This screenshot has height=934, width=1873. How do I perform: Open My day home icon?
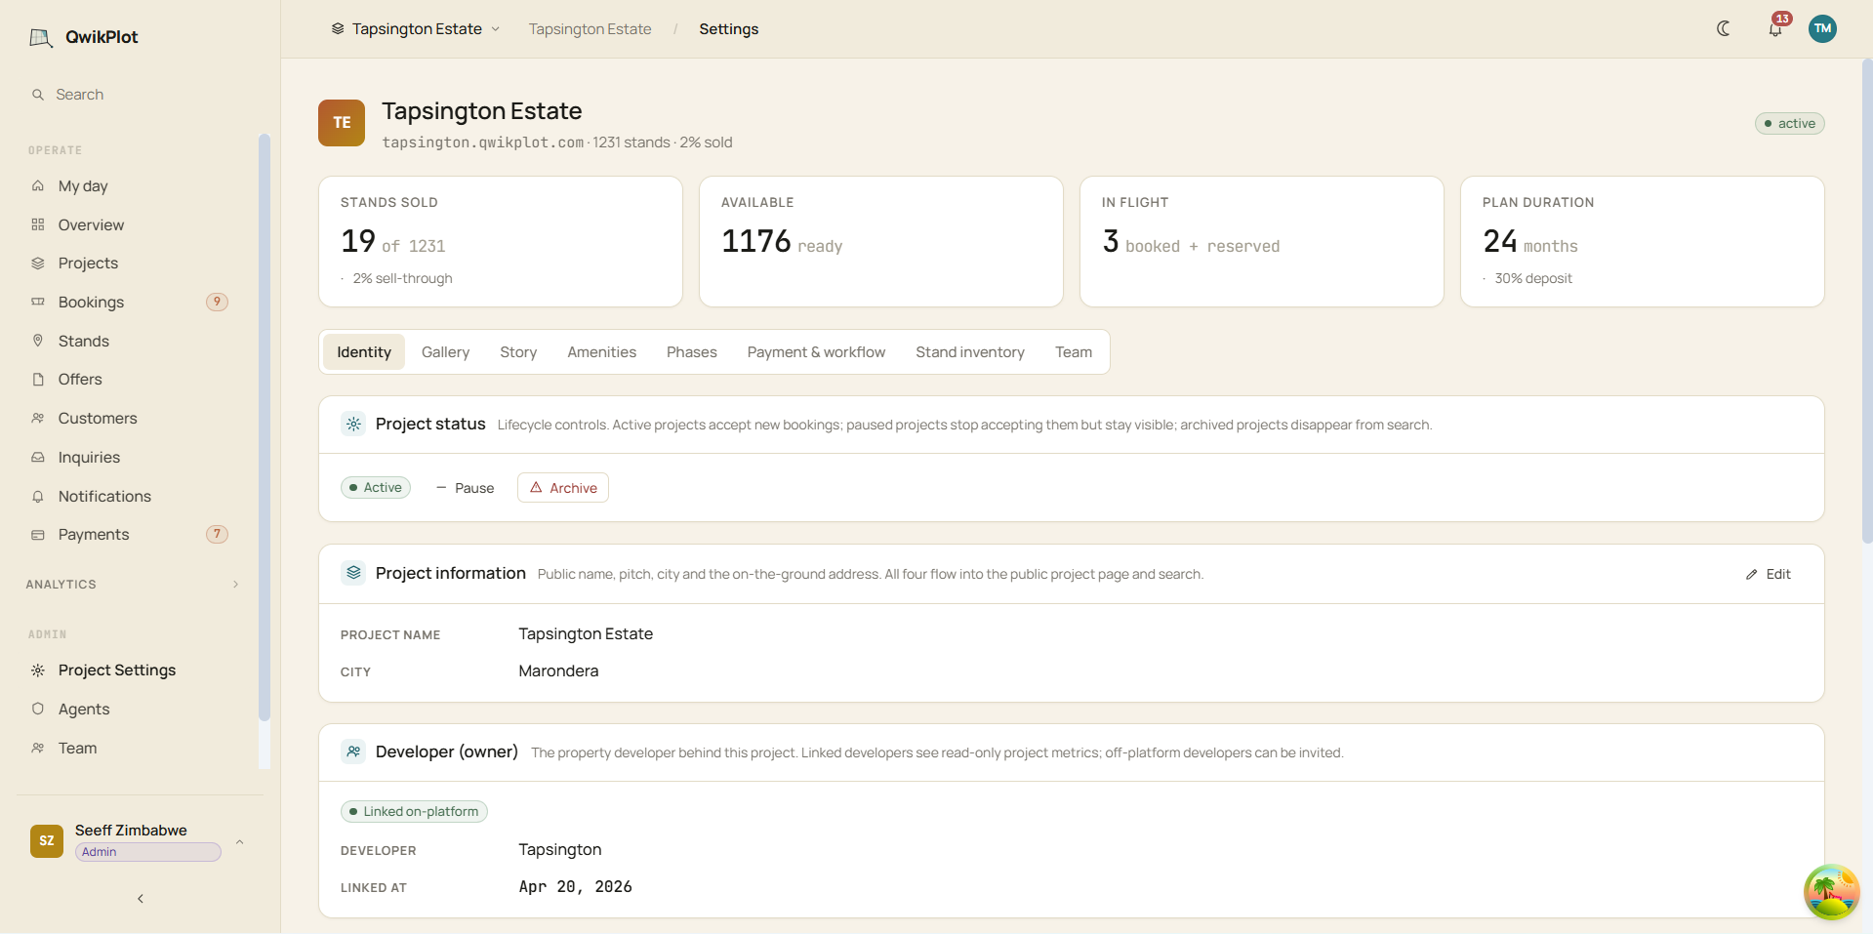tap(38, 185)
